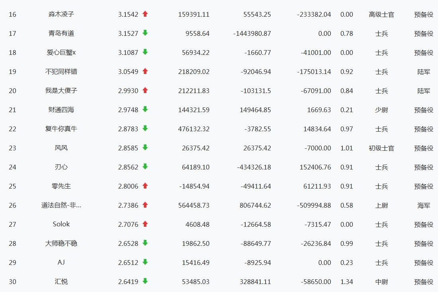
Task: Click the red up arrow in row 19
Action: (145, 71)
